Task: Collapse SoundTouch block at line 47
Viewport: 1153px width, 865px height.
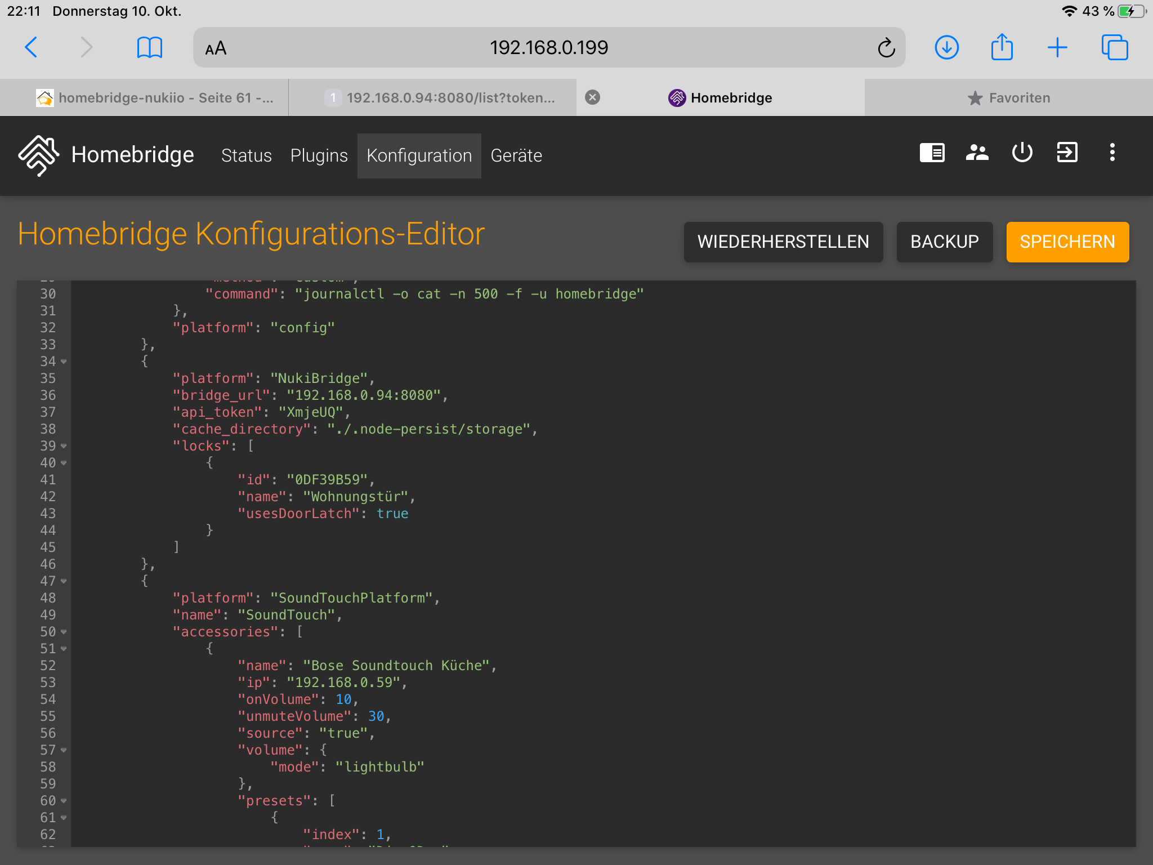Action: click(x=64, y=581)
